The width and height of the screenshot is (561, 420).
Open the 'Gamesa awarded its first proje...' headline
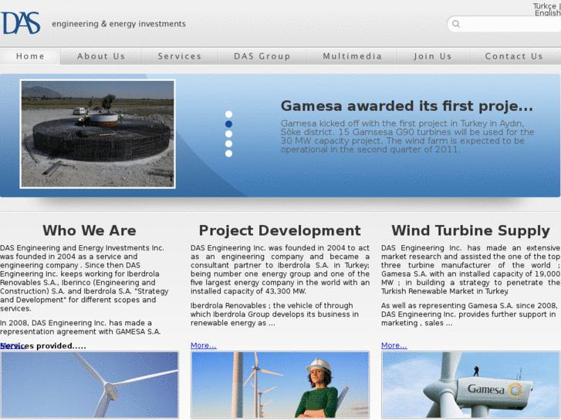[407, 106]
